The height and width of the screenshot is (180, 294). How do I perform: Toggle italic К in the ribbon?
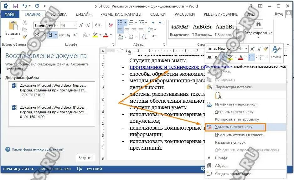[x=44, y=35]
